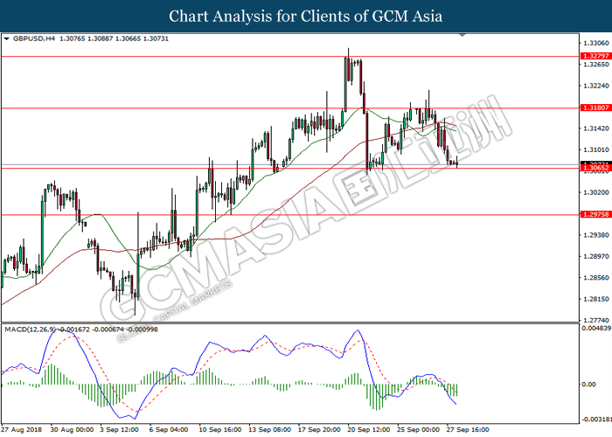
Task: Select the red 1.29758 price tag
Action: click(596, 215)
